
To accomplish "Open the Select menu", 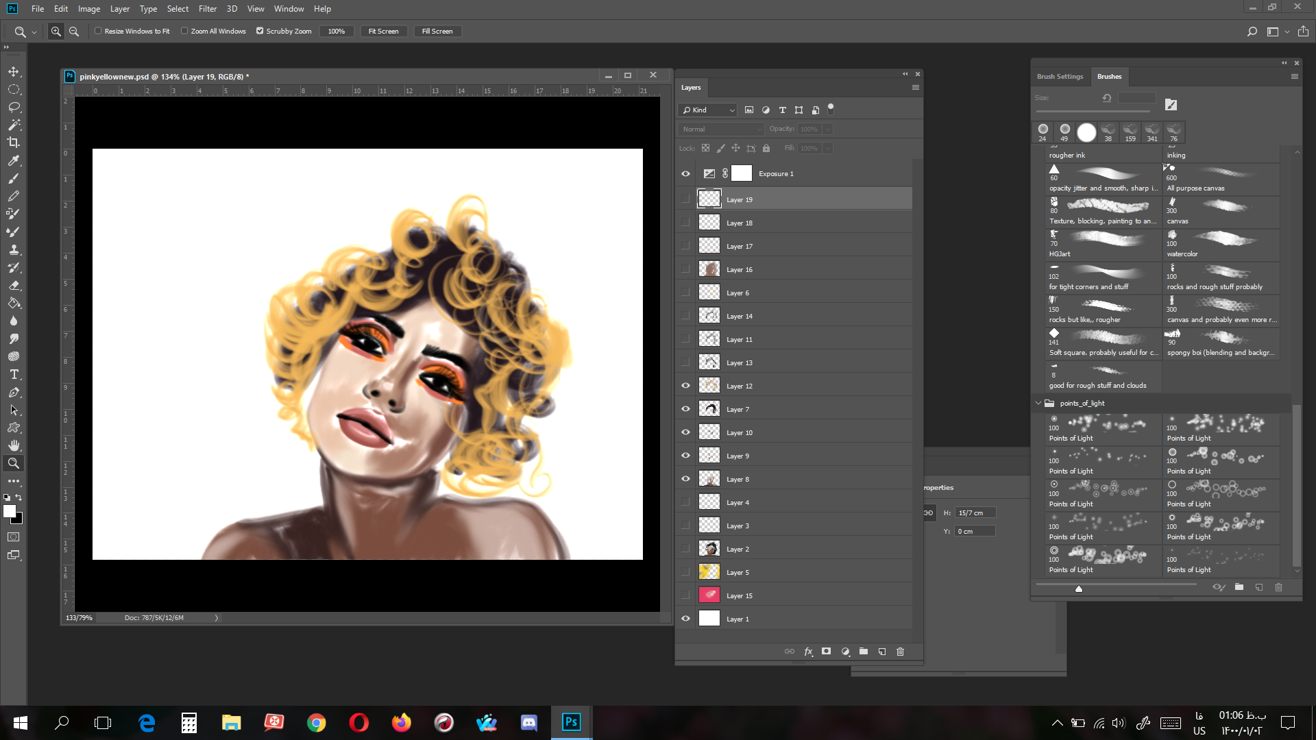I will [x=178, y=9].
